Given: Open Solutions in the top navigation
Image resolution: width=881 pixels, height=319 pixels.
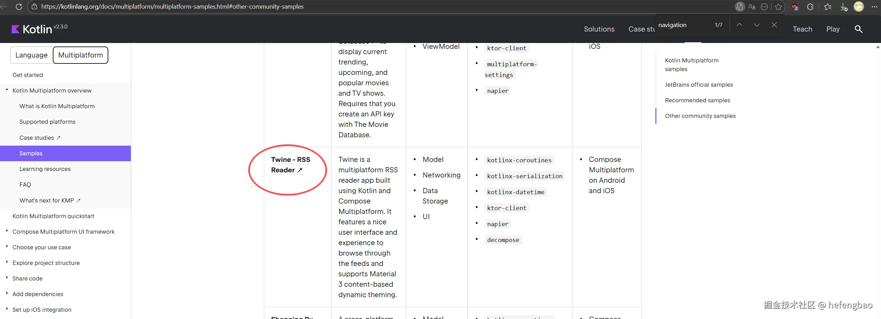Looking at the screenshot, I should pos(599,29).
